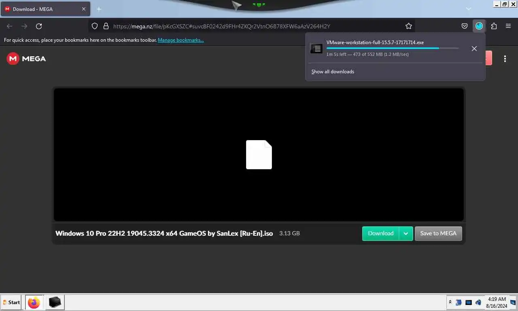Click show desktop tray icon

(513, 302)
